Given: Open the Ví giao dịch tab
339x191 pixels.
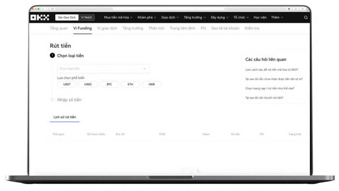Looking at the screenshot, I should coord(107,28).
